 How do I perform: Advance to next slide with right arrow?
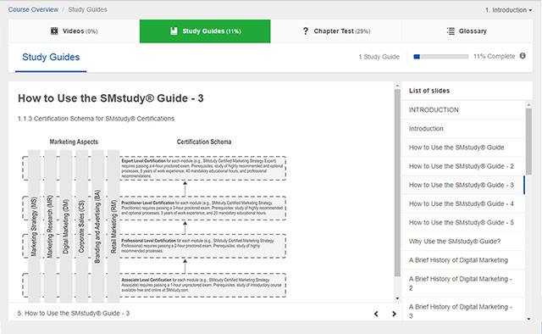click(394, 314)
